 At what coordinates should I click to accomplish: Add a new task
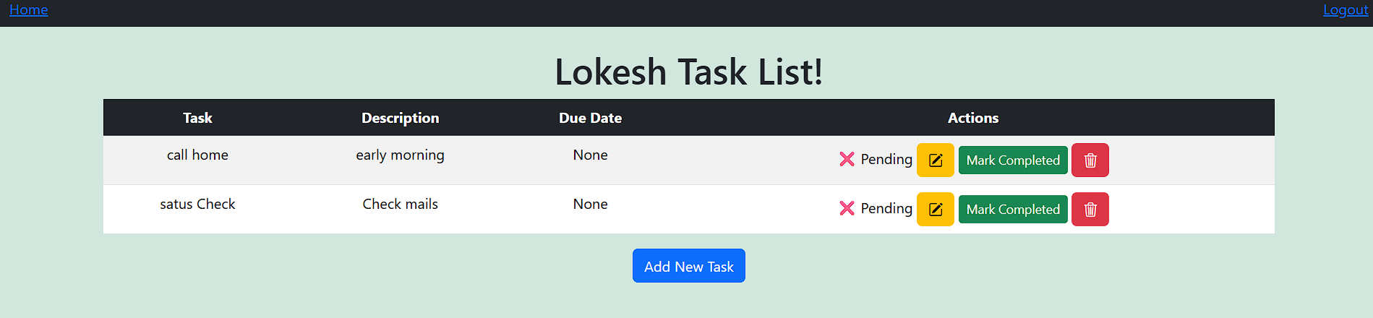pyautogui.click(x=689, y=266)
